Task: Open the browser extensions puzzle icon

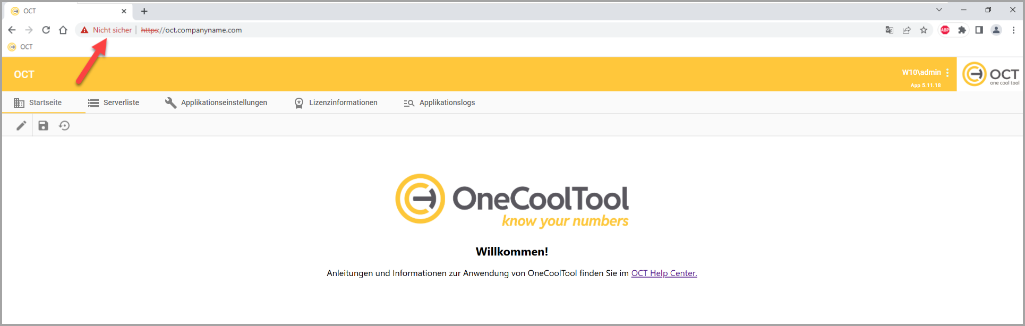Action: [x=962, y=30]
